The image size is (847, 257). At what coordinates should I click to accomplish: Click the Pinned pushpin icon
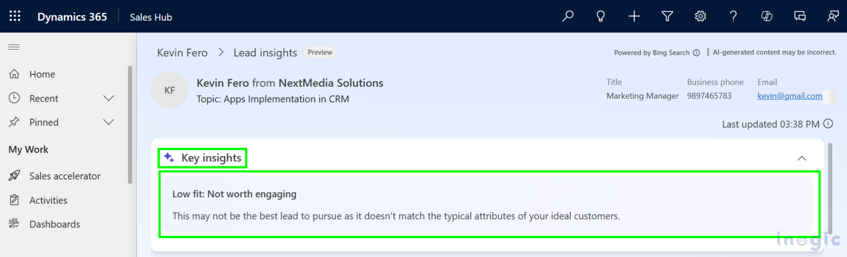(15, 122)
